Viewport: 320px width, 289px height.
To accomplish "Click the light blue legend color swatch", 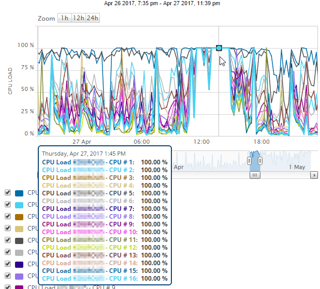I will 19,205.
